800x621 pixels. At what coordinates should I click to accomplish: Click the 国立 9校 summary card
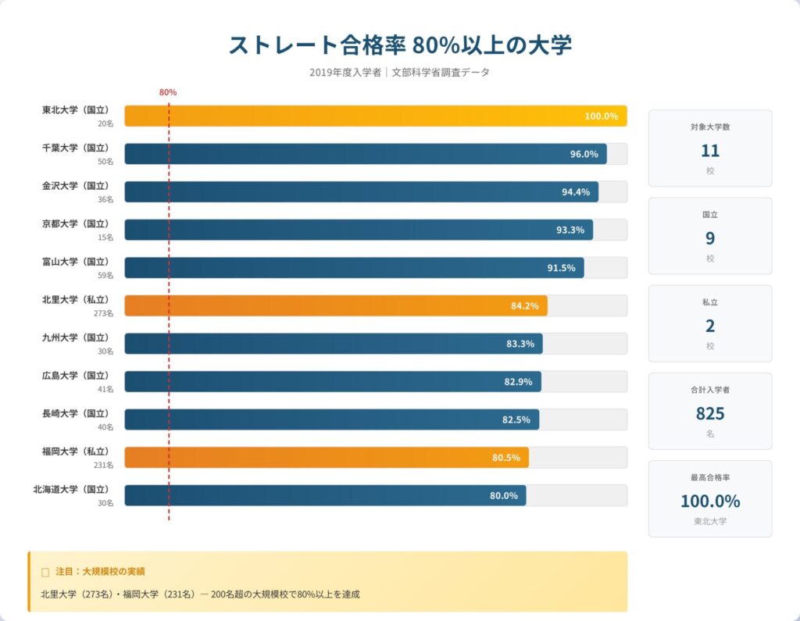[x=710, y=236]
